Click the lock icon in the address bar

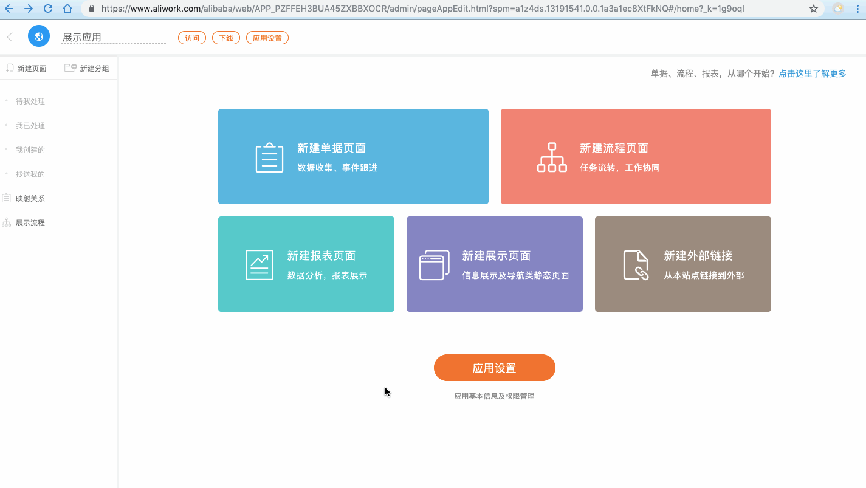point(92,9)
